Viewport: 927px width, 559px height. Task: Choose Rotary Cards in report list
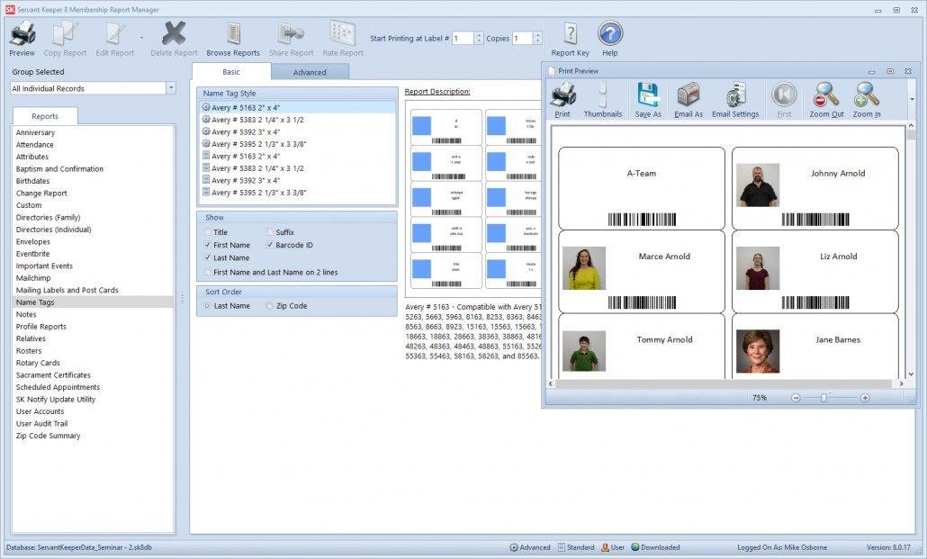[92, 363]
